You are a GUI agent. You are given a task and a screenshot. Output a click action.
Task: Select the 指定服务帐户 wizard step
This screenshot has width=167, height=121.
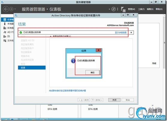click(x=27, y=48)
